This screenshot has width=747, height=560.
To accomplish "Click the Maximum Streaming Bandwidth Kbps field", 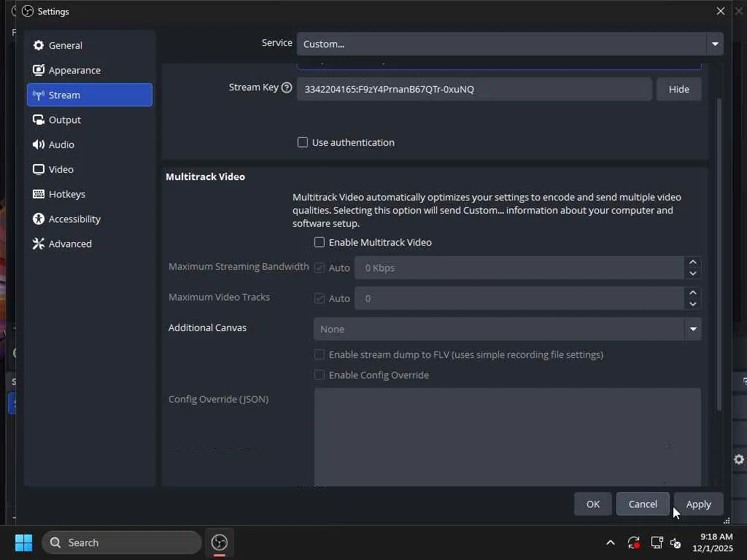I will [519, 268].
